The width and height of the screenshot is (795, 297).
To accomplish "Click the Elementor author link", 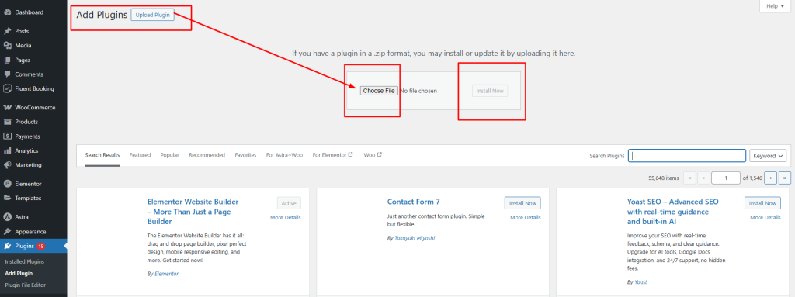I will click(166, 274).
